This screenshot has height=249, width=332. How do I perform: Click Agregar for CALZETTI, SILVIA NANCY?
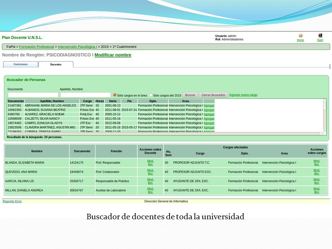(209, 119)
